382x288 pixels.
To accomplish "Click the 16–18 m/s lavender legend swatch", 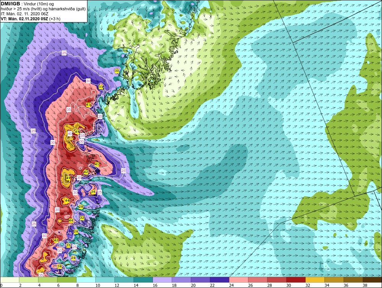I will tap(162, 280).
